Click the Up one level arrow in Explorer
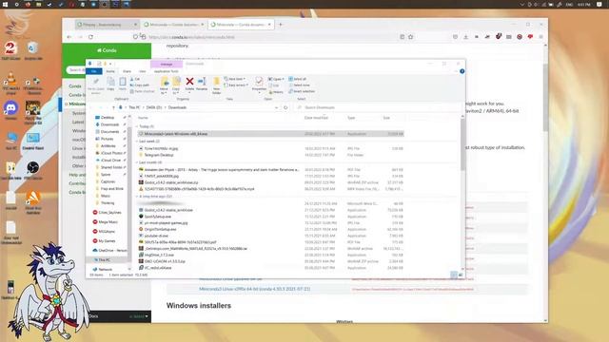 (113, 107)
